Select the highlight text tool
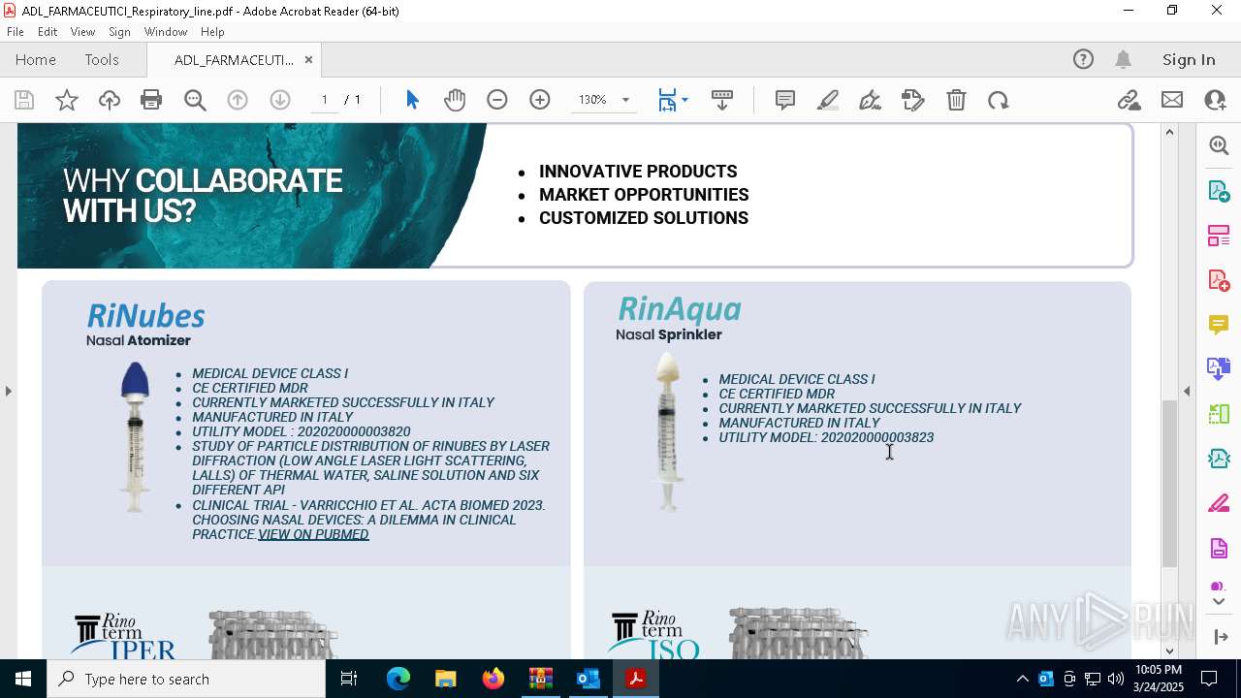The width and height of the screenshot is (1241, 698). [x=828, y=100]
